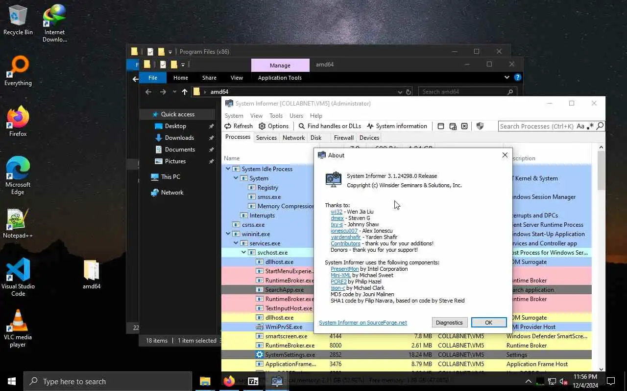Open the Application Tools ribbon tab
This screenshot has width=627, height=391.
coord(280,78)
